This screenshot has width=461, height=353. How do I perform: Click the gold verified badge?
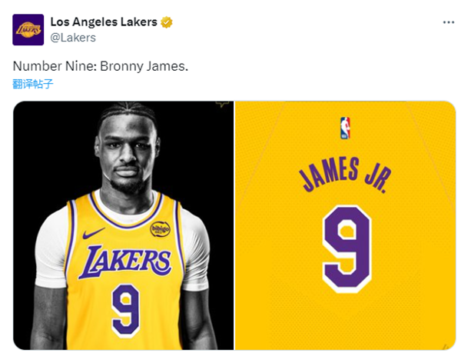[167, 22]
